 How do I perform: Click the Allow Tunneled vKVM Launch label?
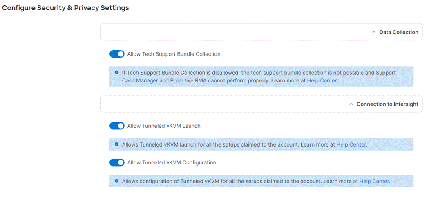pyautogui.click(x=164, y=126)
